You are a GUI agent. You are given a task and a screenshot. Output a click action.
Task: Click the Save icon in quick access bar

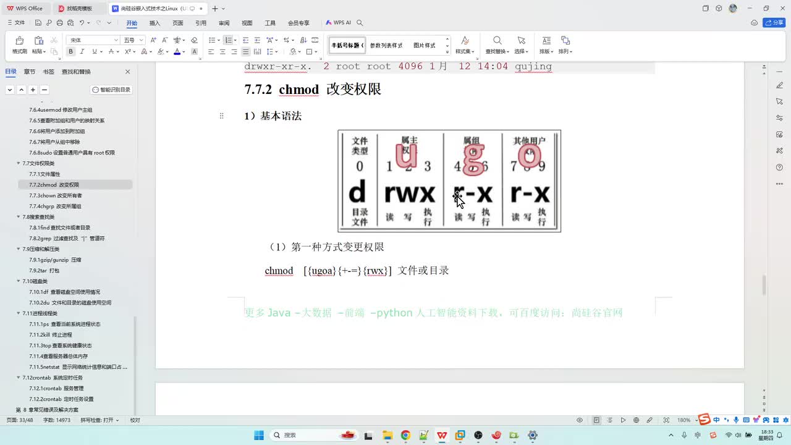(38, 23)
